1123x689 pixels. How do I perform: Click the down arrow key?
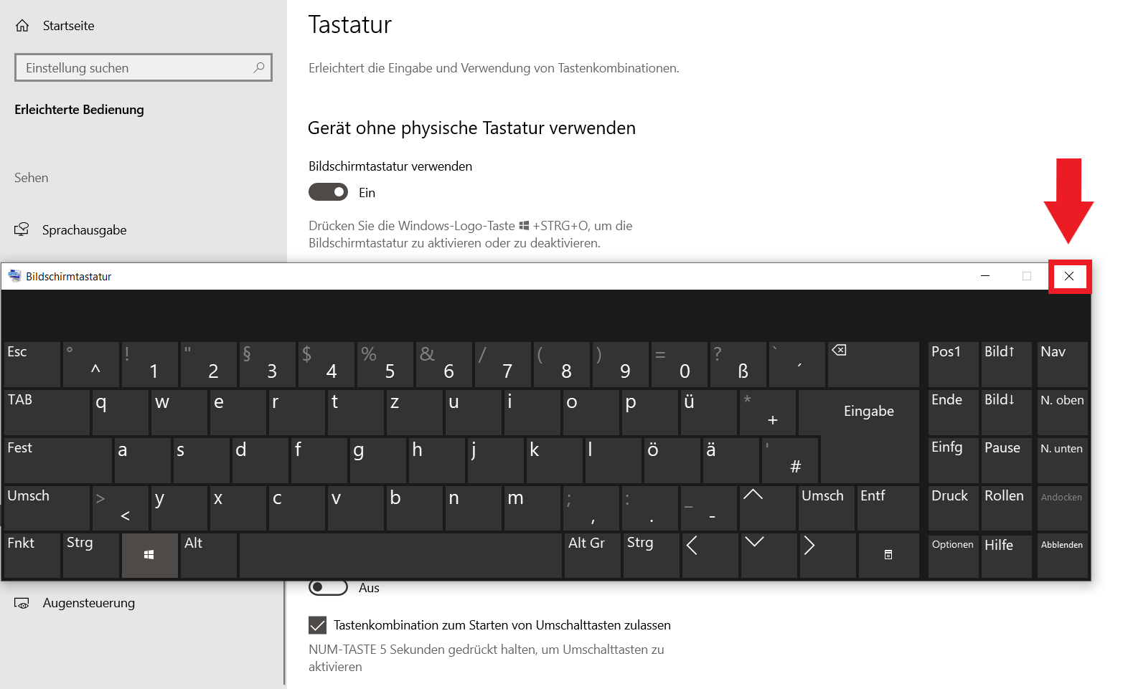click(769, 555)
